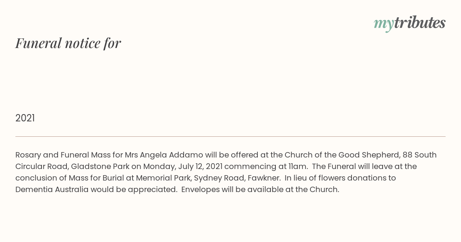Click the name 'Mrs Angela Addamo'
The height and width of the screenshot is (242, 461).
click(164, 155)
